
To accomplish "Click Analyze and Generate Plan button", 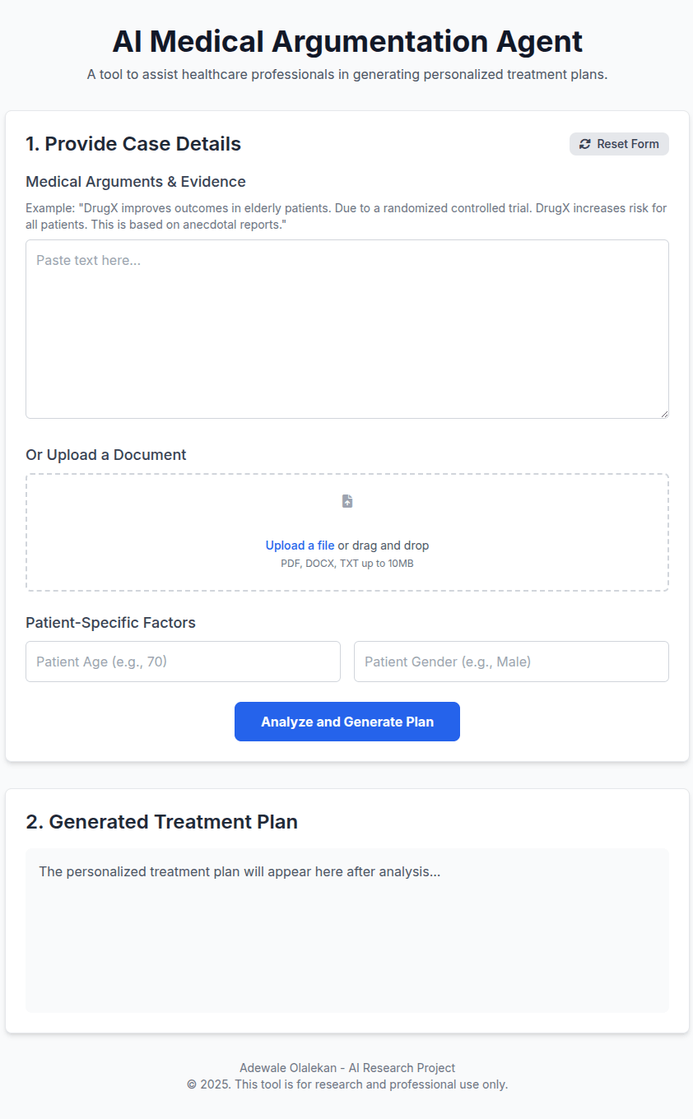I will pyautogui.click(x=347, y=722).
